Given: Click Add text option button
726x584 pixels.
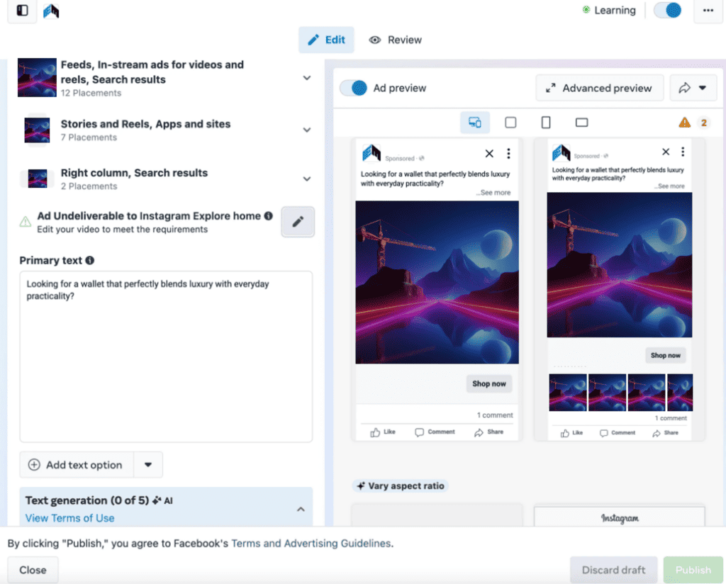Looking at the screenshot, I should [x=77, y=465].
